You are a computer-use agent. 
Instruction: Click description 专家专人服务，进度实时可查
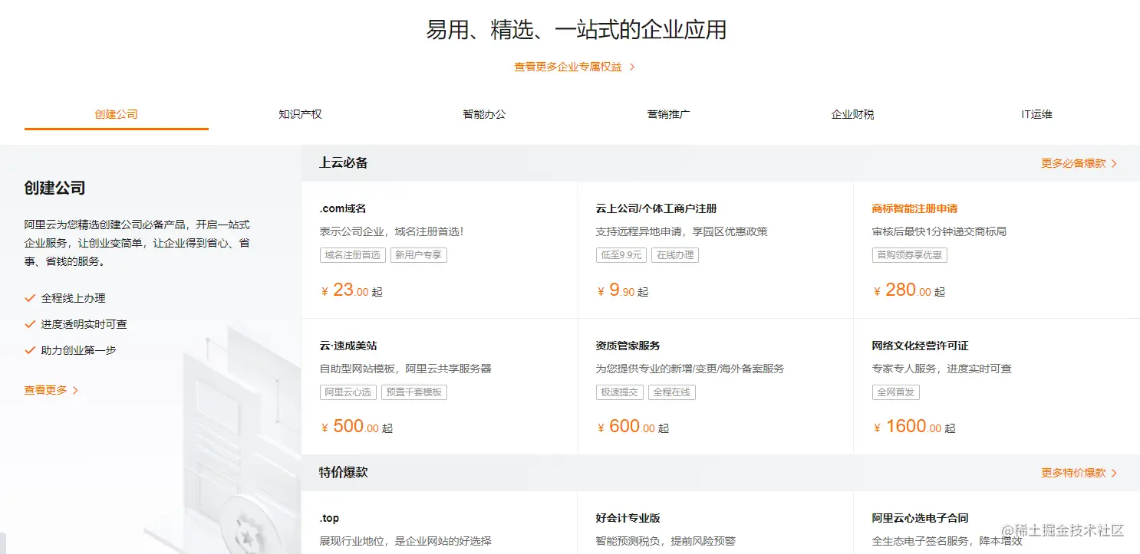pos(942,369)
